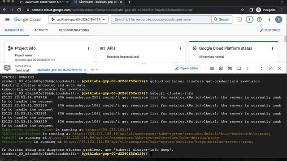Click the Open Editor button

pyautogui.click(x=187, y=68)
